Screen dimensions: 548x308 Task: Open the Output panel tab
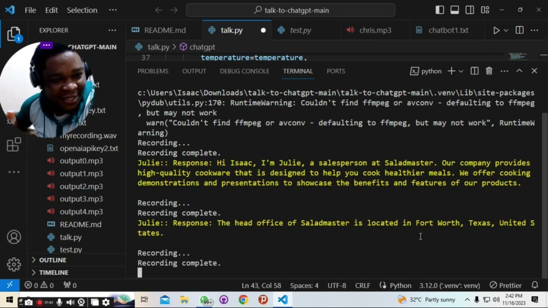tap(194, 71)
